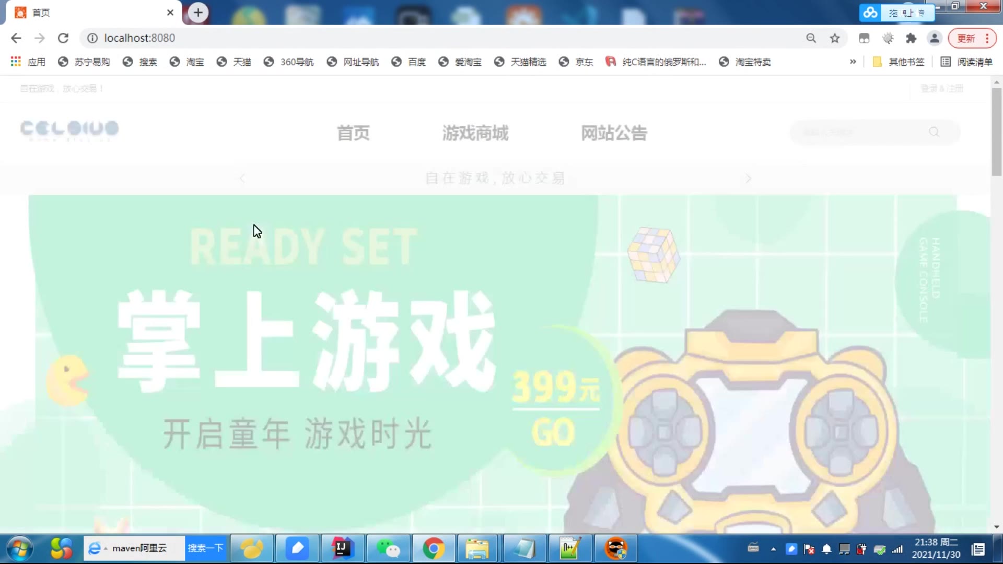
Task: Open zoom magnifier icon in address bar
Action: click(811, 38)
